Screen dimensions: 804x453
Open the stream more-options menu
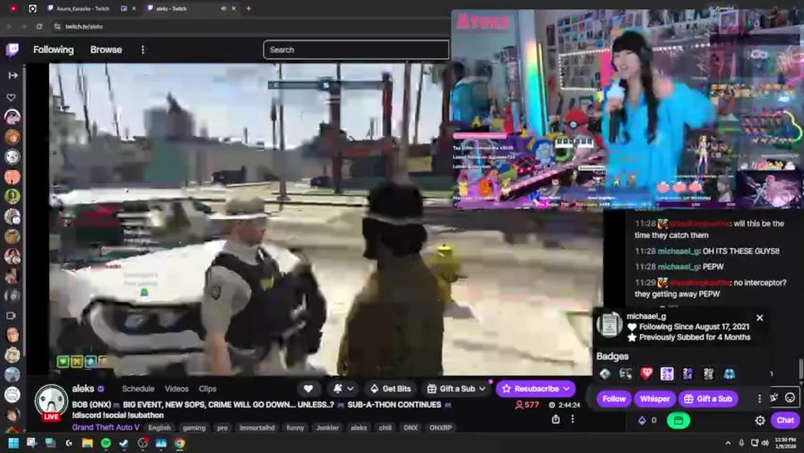[x=572, y=420]
